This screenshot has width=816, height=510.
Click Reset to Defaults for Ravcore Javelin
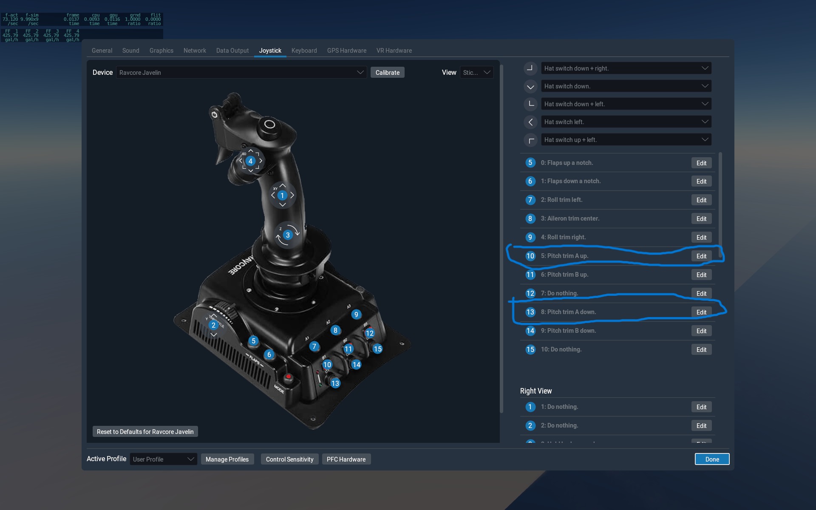pyautogui.click(x=145, y=432)
